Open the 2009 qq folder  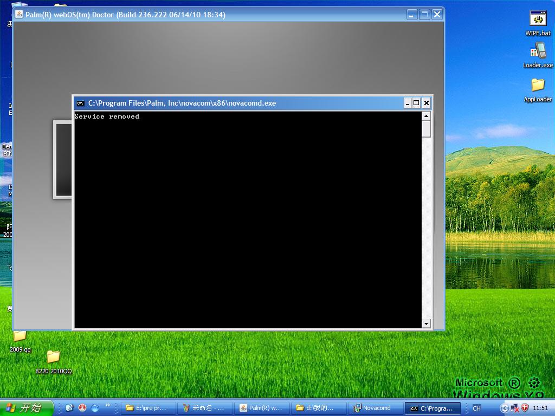click(x=20, y=337)
